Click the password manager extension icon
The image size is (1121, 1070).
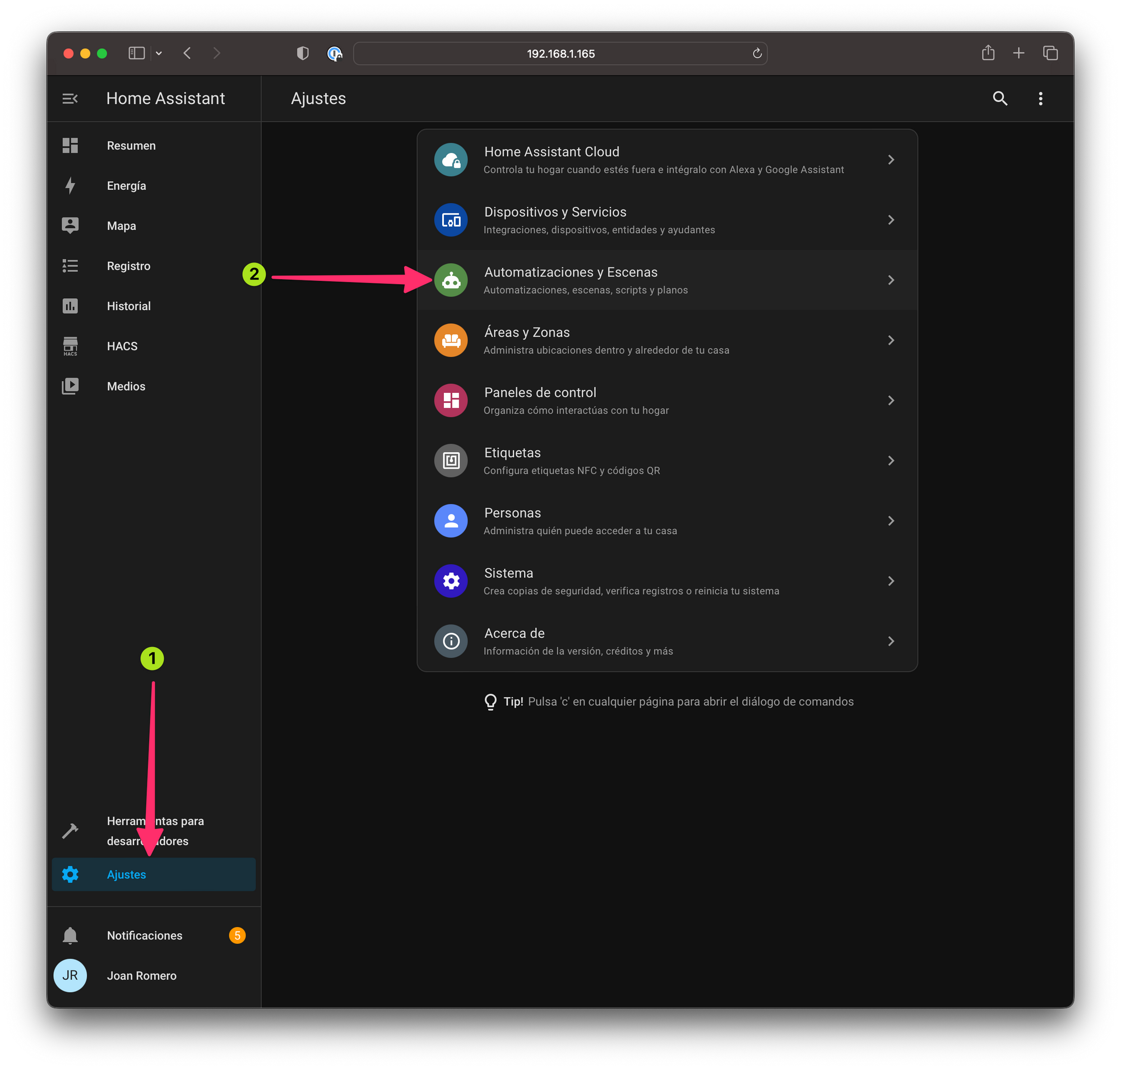pyautogui.click(x=334, y=53)
